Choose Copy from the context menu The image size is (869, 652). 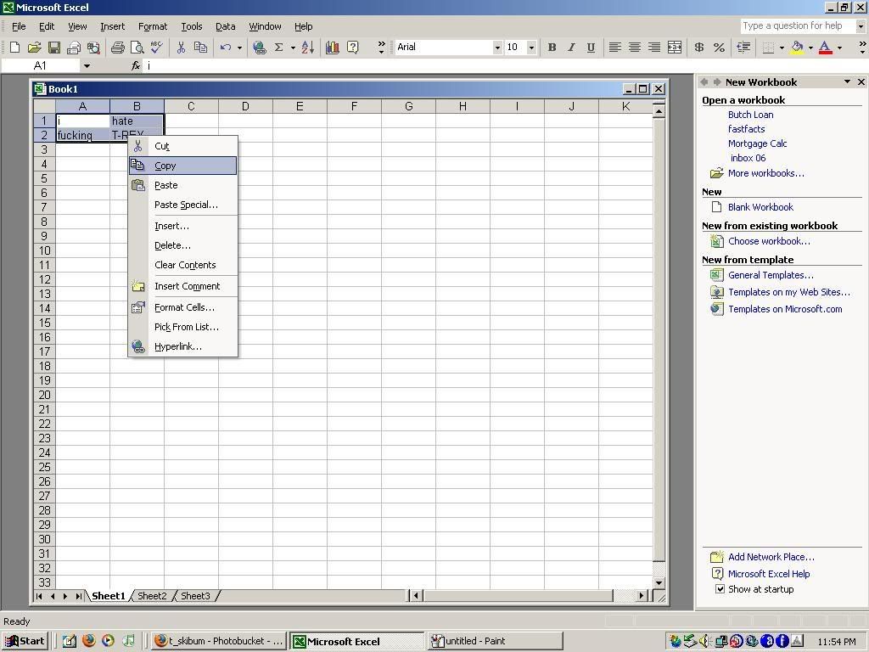165,166
